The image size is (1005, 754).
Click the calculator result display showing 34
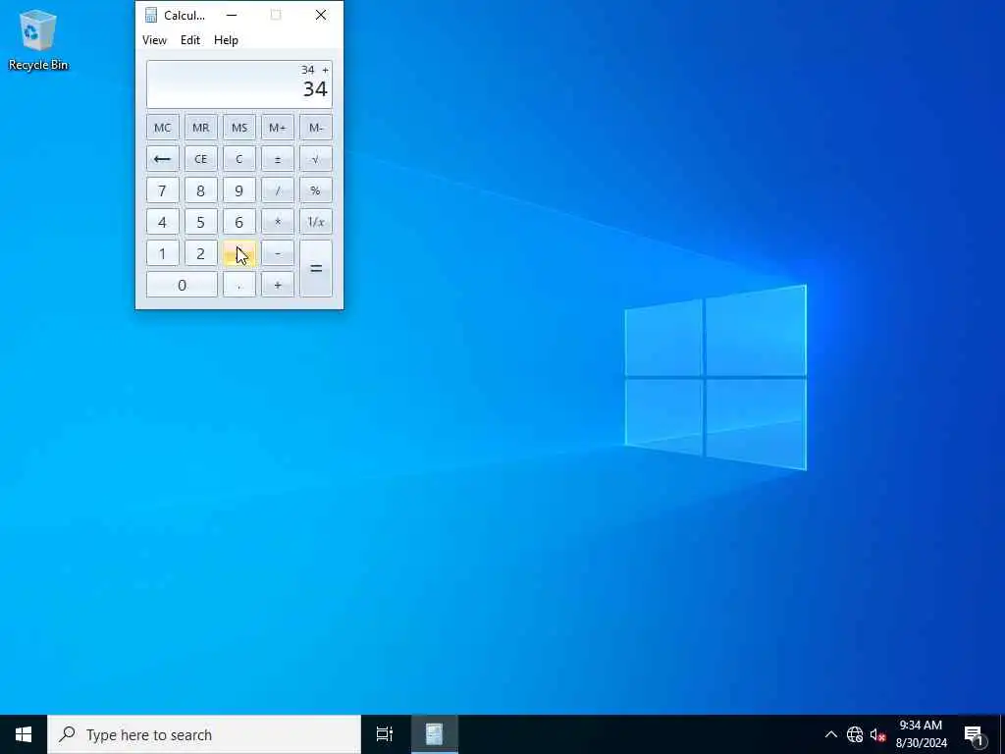(239, 84)
